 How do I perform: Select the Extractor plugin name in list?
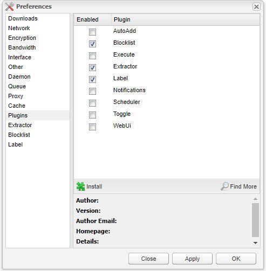click(125, 66)
